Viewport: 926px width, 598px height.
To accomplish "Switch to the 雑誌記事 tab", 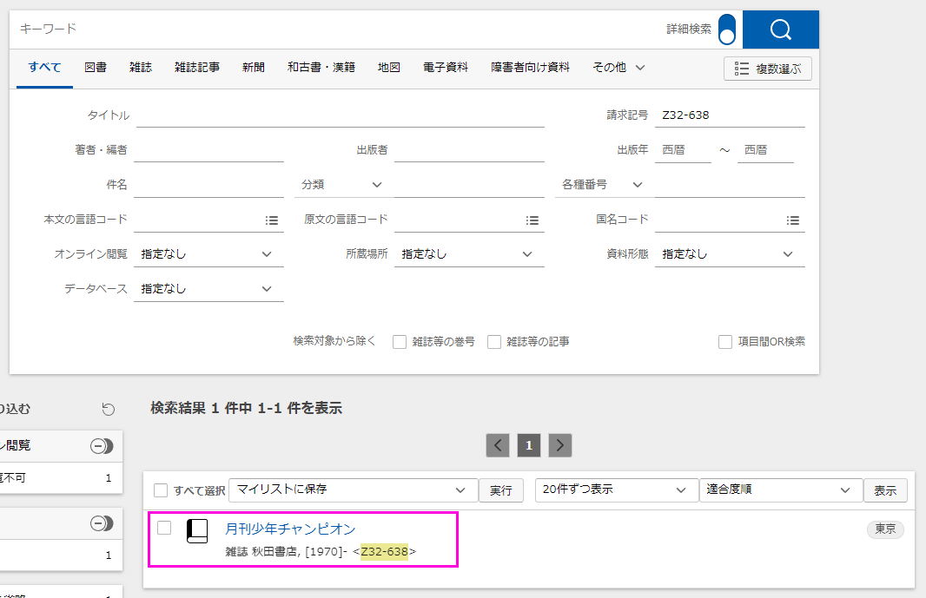I will point(197,67).
